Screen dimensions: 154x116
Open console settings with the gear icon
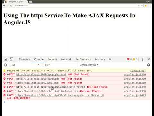149,65
